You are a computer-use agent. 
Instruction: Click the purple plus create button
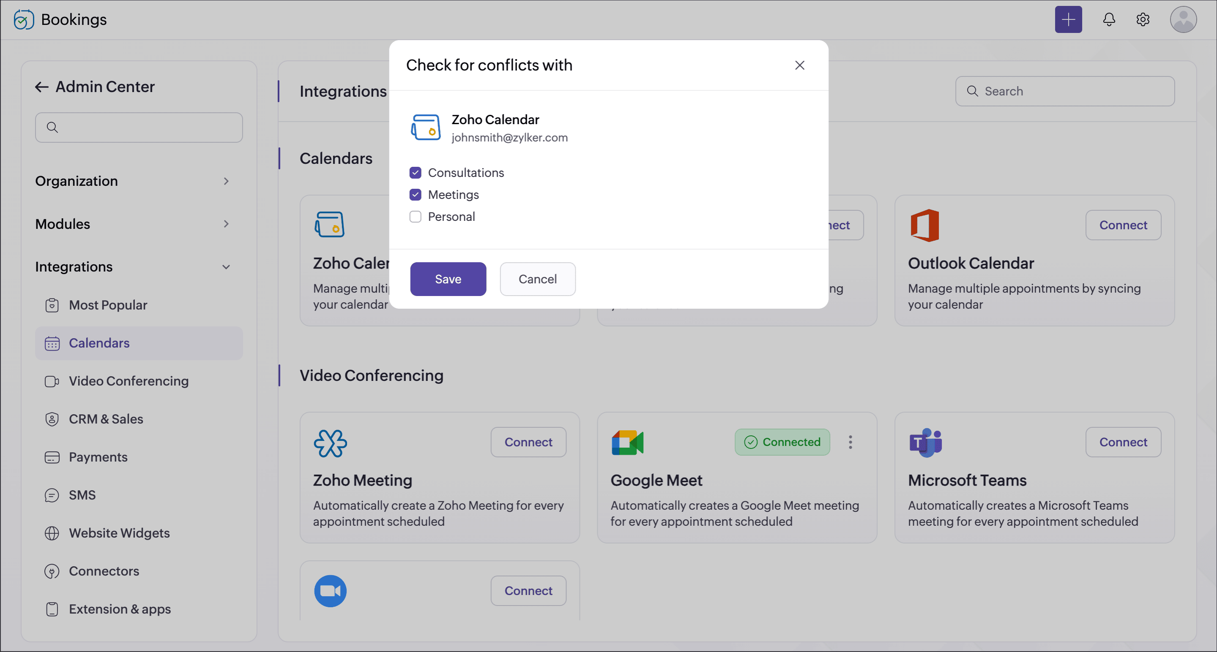1068,19
